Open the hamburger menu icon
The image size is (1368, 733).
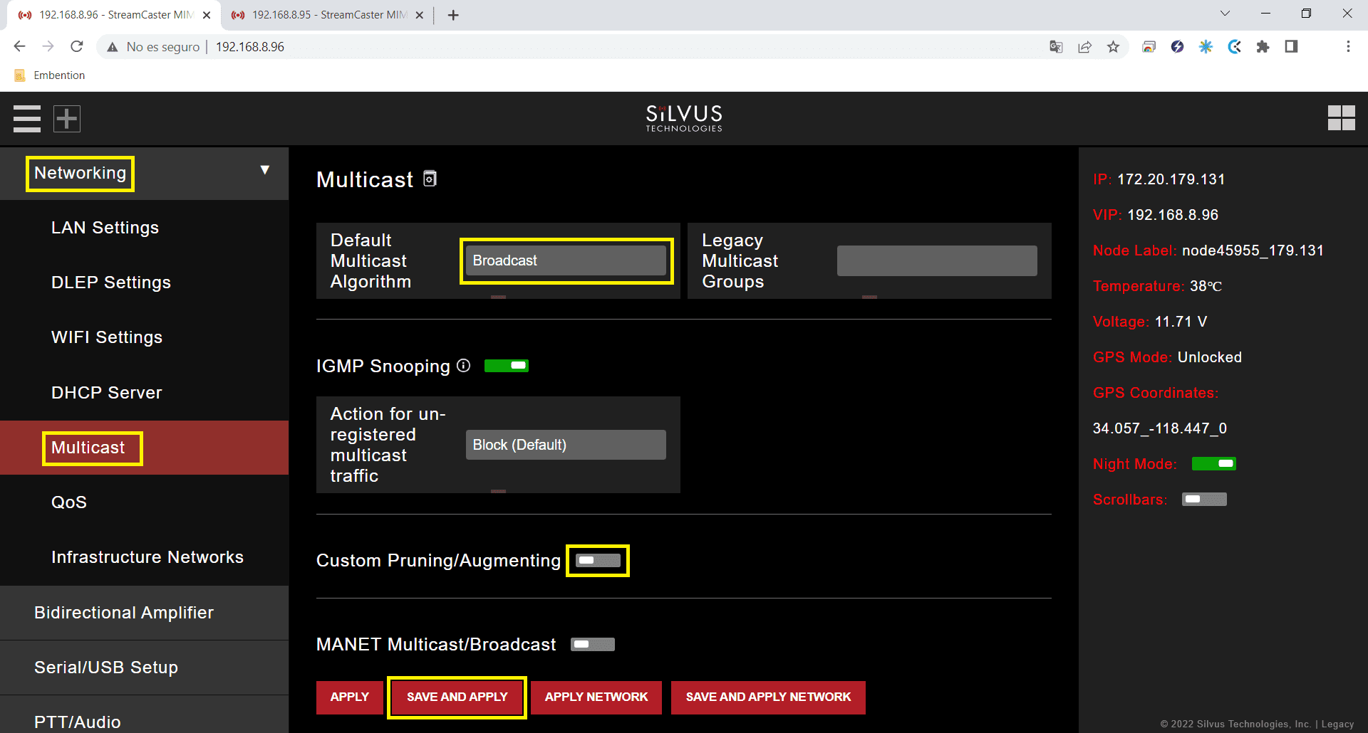coord(27,119)
